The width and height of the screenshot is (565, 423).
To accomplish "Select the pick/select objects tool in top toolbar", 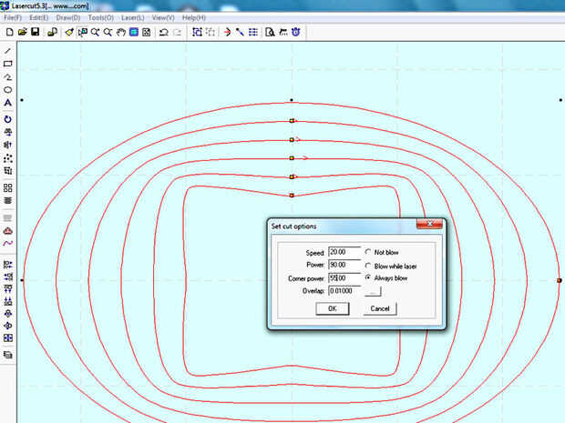I will pos(83,33).
